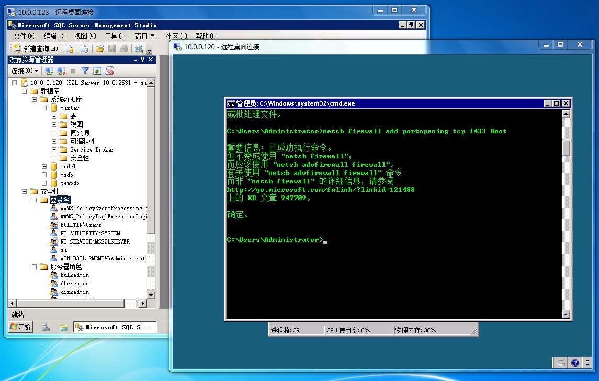Click Server Manager icon in remote taskbar
This screenshot has height=381, width=599.
pos(46,327)
